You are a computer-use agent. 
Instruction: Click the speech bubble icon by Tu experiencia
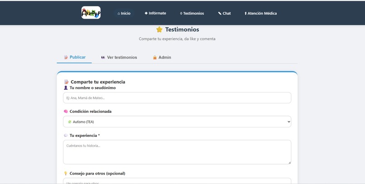[66, 136]
